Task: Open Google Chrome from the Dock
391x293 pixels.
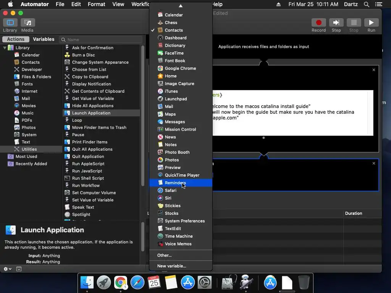Action: click(121, 283)
